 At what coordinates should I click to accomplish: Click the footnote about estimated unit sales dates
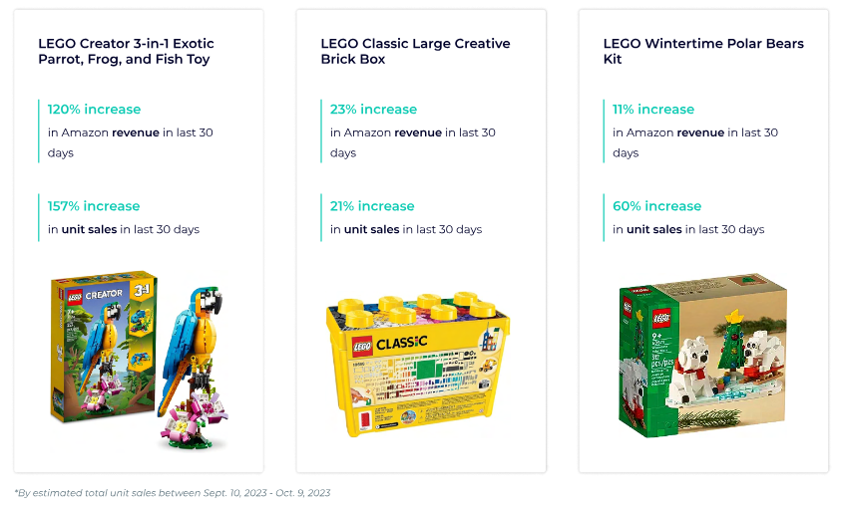(x=172, y=493)
